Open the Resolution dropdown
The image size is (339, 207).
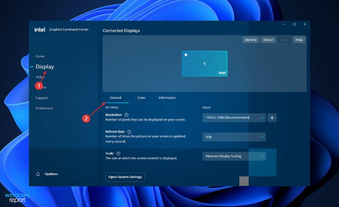click(x=234, y=117)
